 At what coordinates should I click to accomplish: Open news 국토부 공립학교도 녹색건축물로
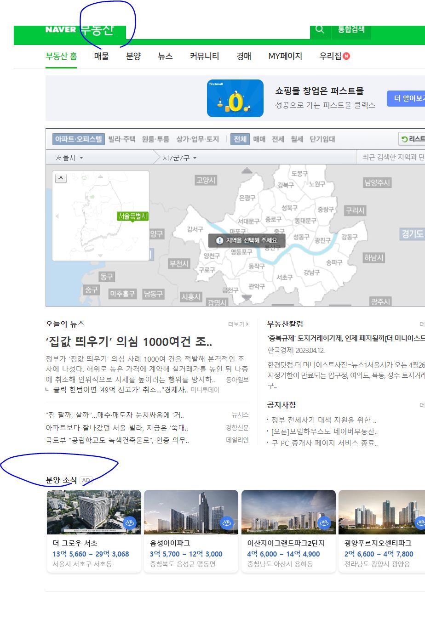tap(117, 440)
